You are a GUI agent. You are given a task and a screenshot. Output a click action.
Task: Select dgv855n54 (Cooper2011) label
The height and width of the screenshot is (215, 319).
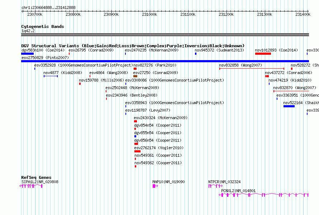point(158,133)
